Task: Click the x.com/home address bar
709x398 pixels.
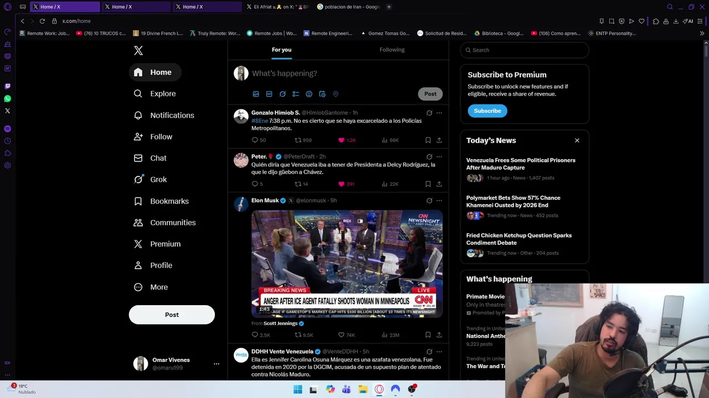Action: 76,21
